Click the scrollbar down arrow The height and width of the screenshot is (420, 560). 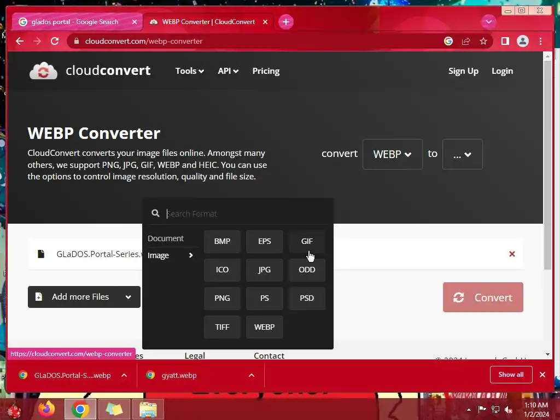(x=547, y=354)
